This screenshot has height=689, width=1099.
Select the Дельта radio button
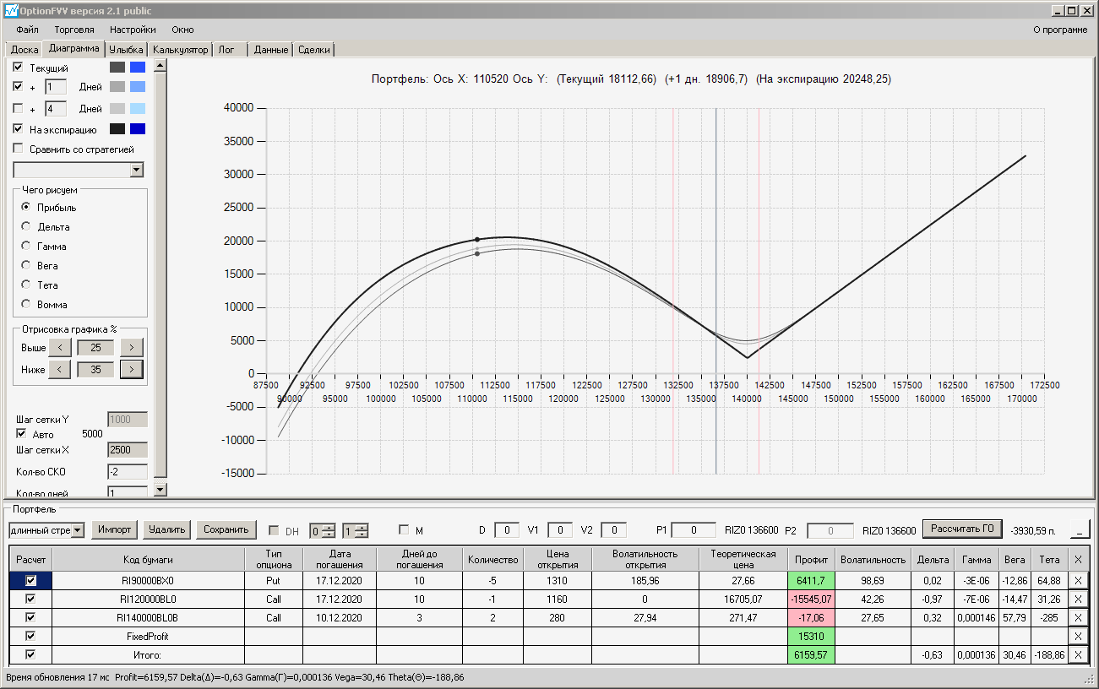26,227
